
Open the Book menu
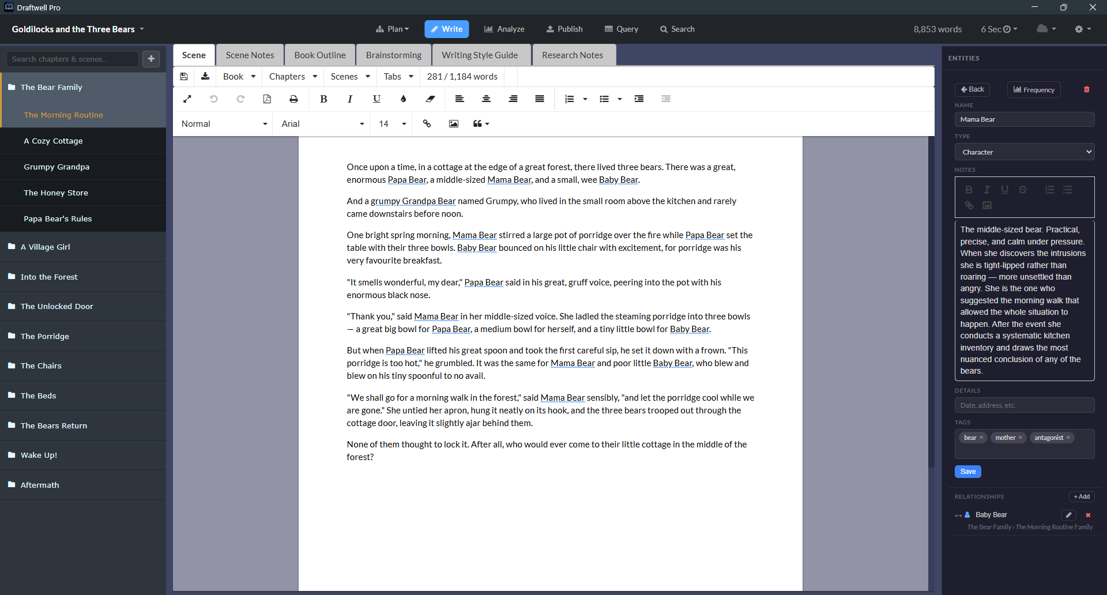239,77
